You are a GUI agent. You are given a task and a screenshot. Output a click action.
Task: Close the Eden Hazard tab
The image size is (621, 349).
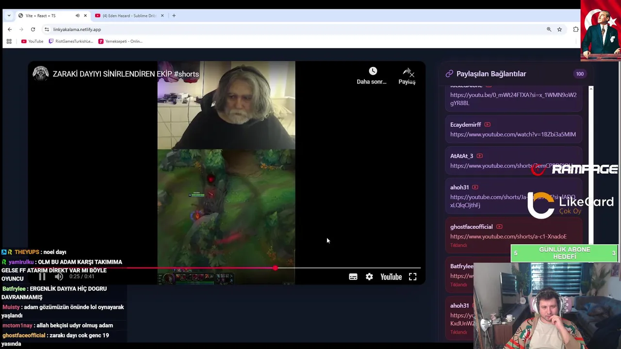(x=162, y=16)
